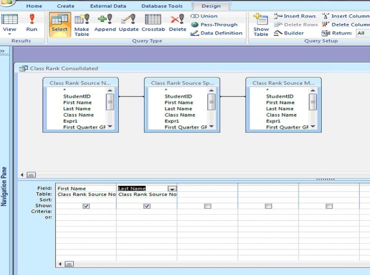Check Show box in the fourth grid column
Screen dimensions: 370x275
coord(268,206)
